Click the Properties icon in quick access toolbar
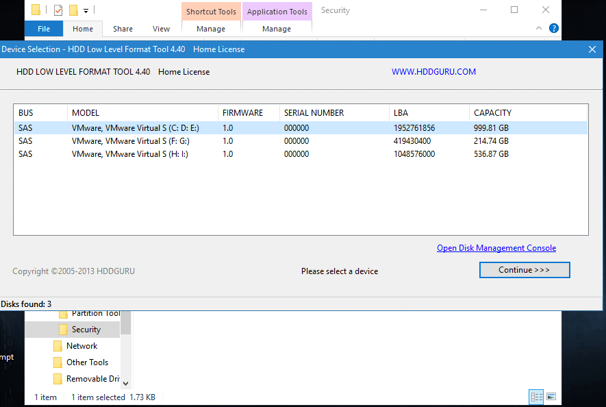Screen dimensions: 606x407 tap(58, 10)
